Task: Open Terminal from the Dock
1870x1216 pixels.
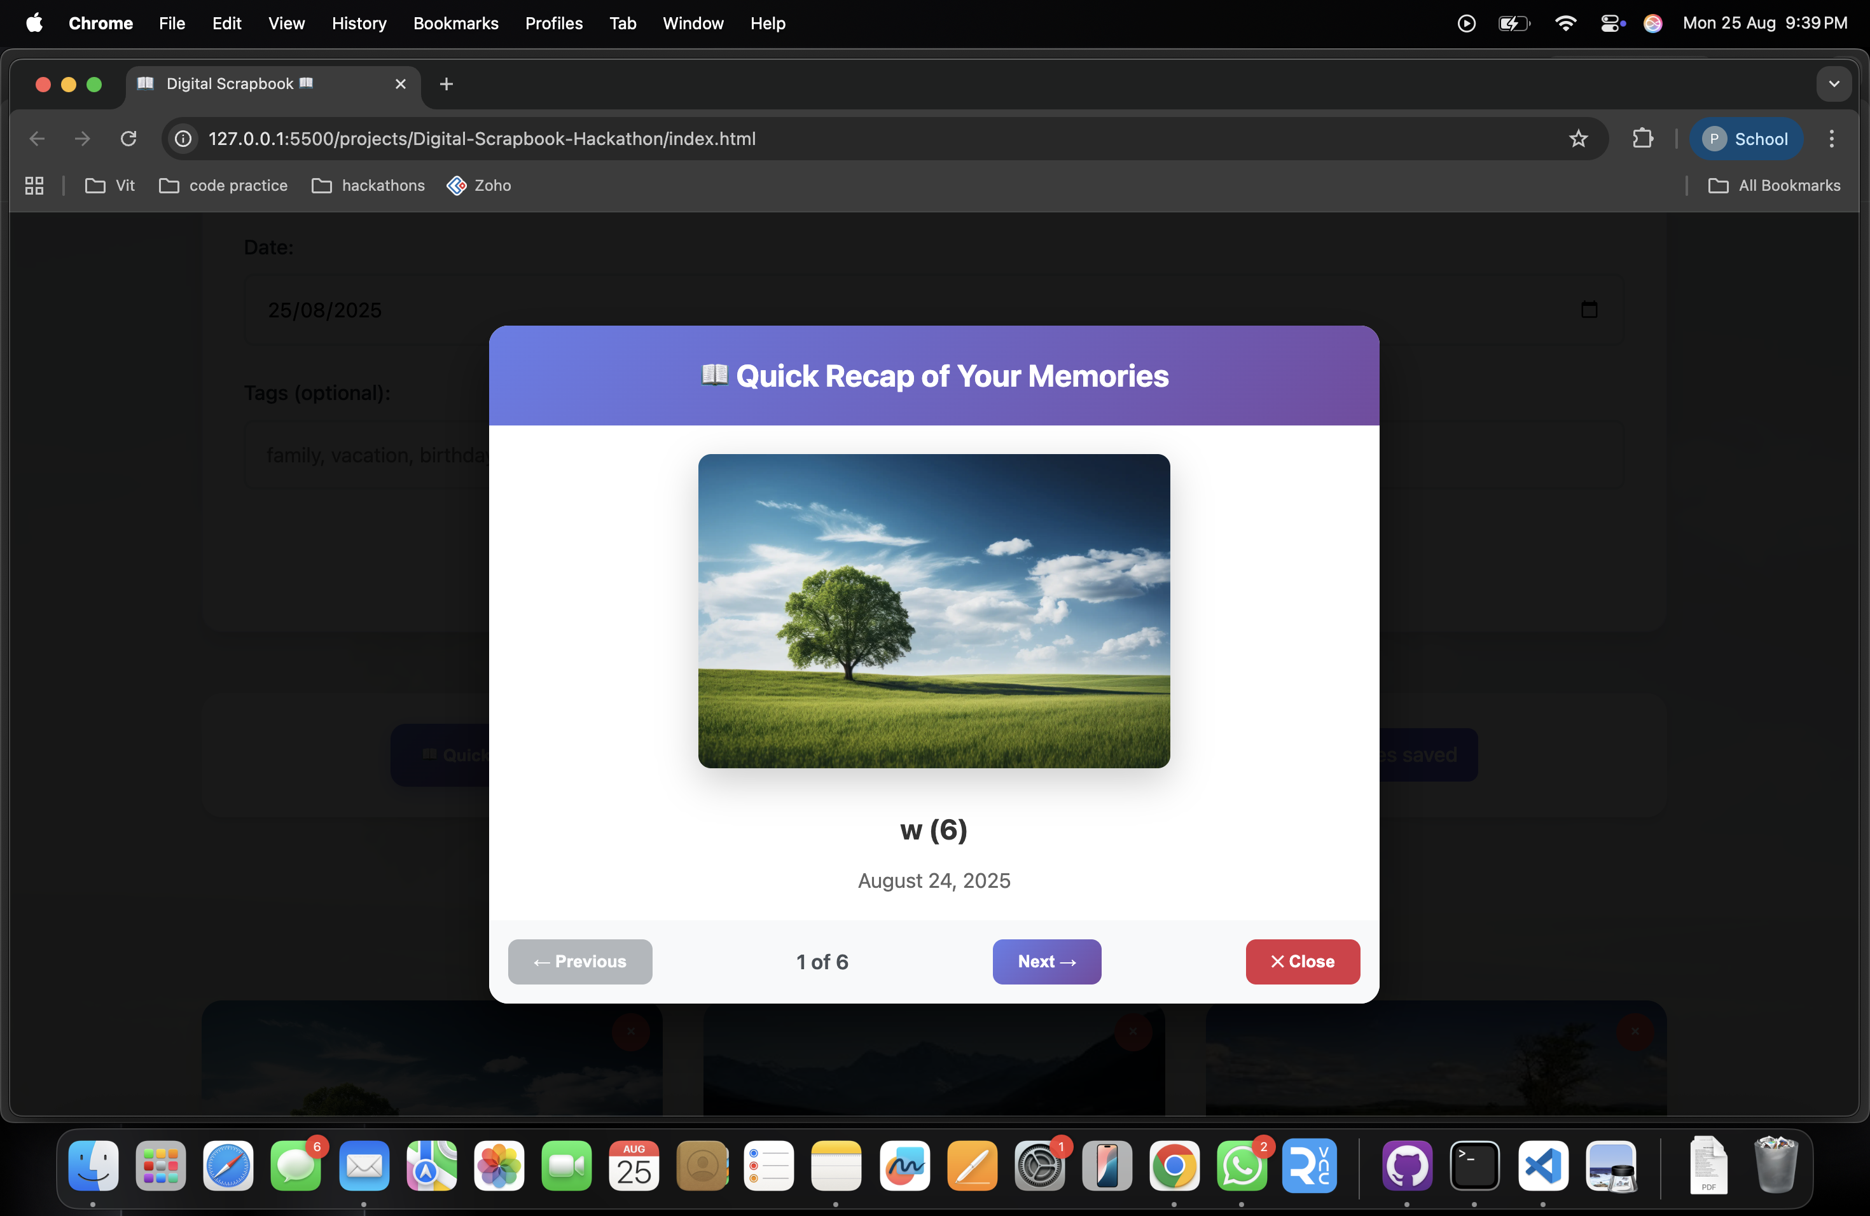Action: pyautogui.click(x=1475, y=1166)
